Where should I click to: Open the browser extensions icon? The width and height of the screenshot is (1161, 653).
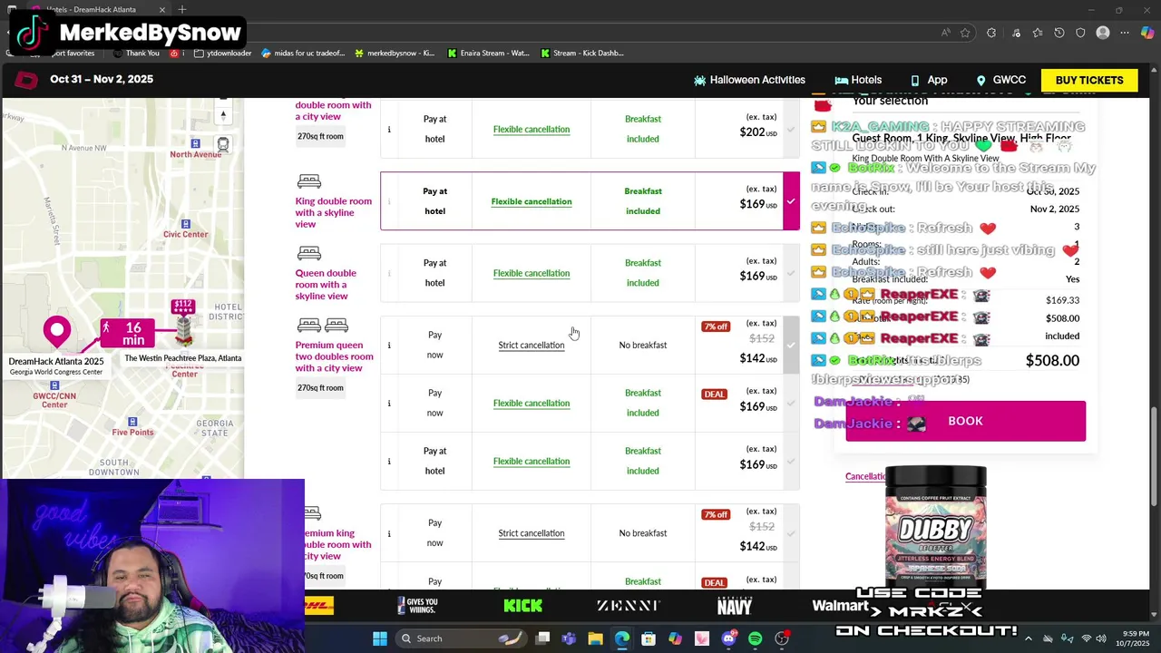991,33
